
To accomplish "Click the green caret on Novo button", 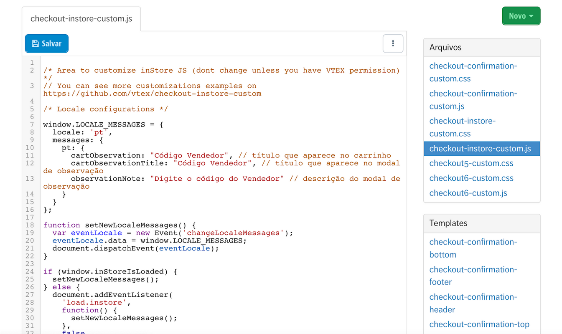I will (x=530, y=15).
